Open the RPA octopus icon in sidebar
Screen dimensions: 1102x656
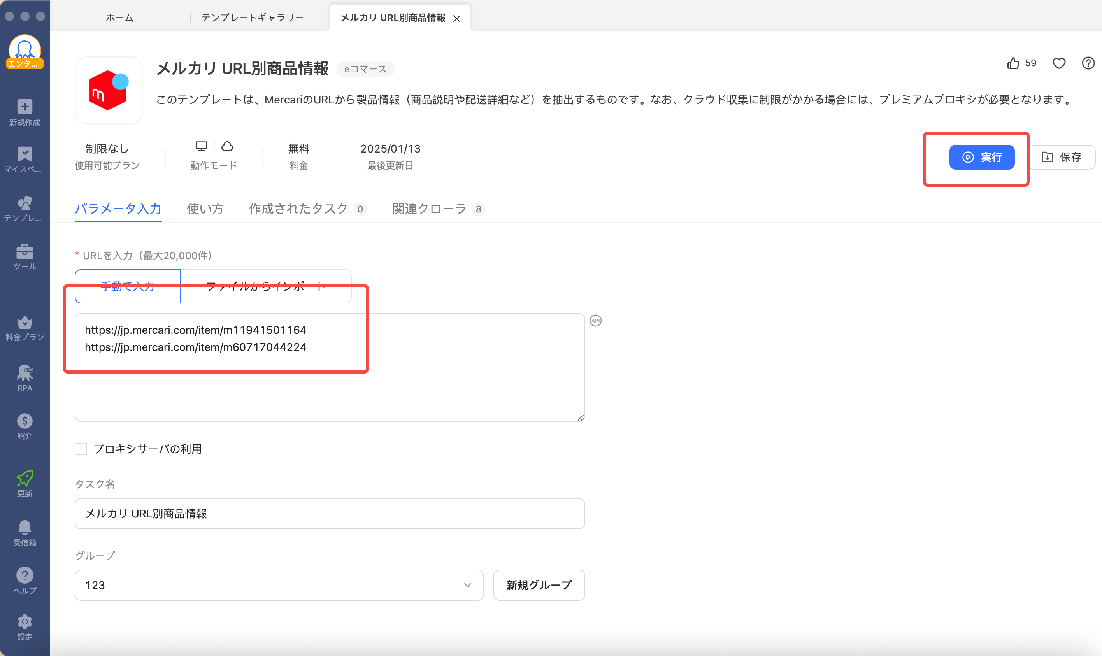click(x=25, y=373)
